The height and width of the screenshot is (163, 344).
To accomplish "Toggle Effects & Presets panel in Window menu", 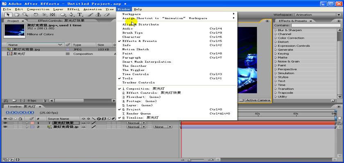I will point(177,41).
